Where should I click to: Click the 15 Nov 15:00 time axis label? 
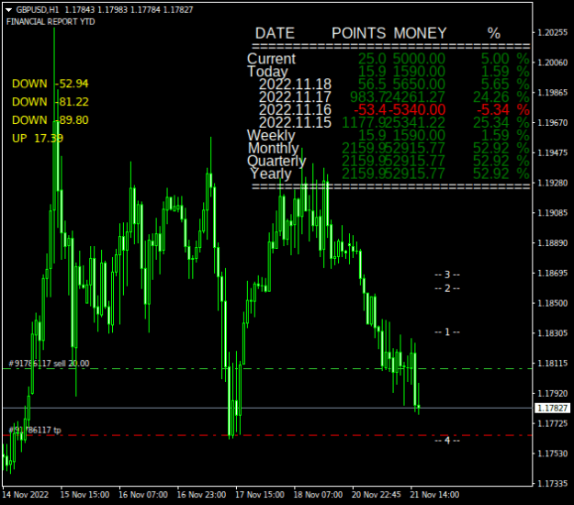84,495
